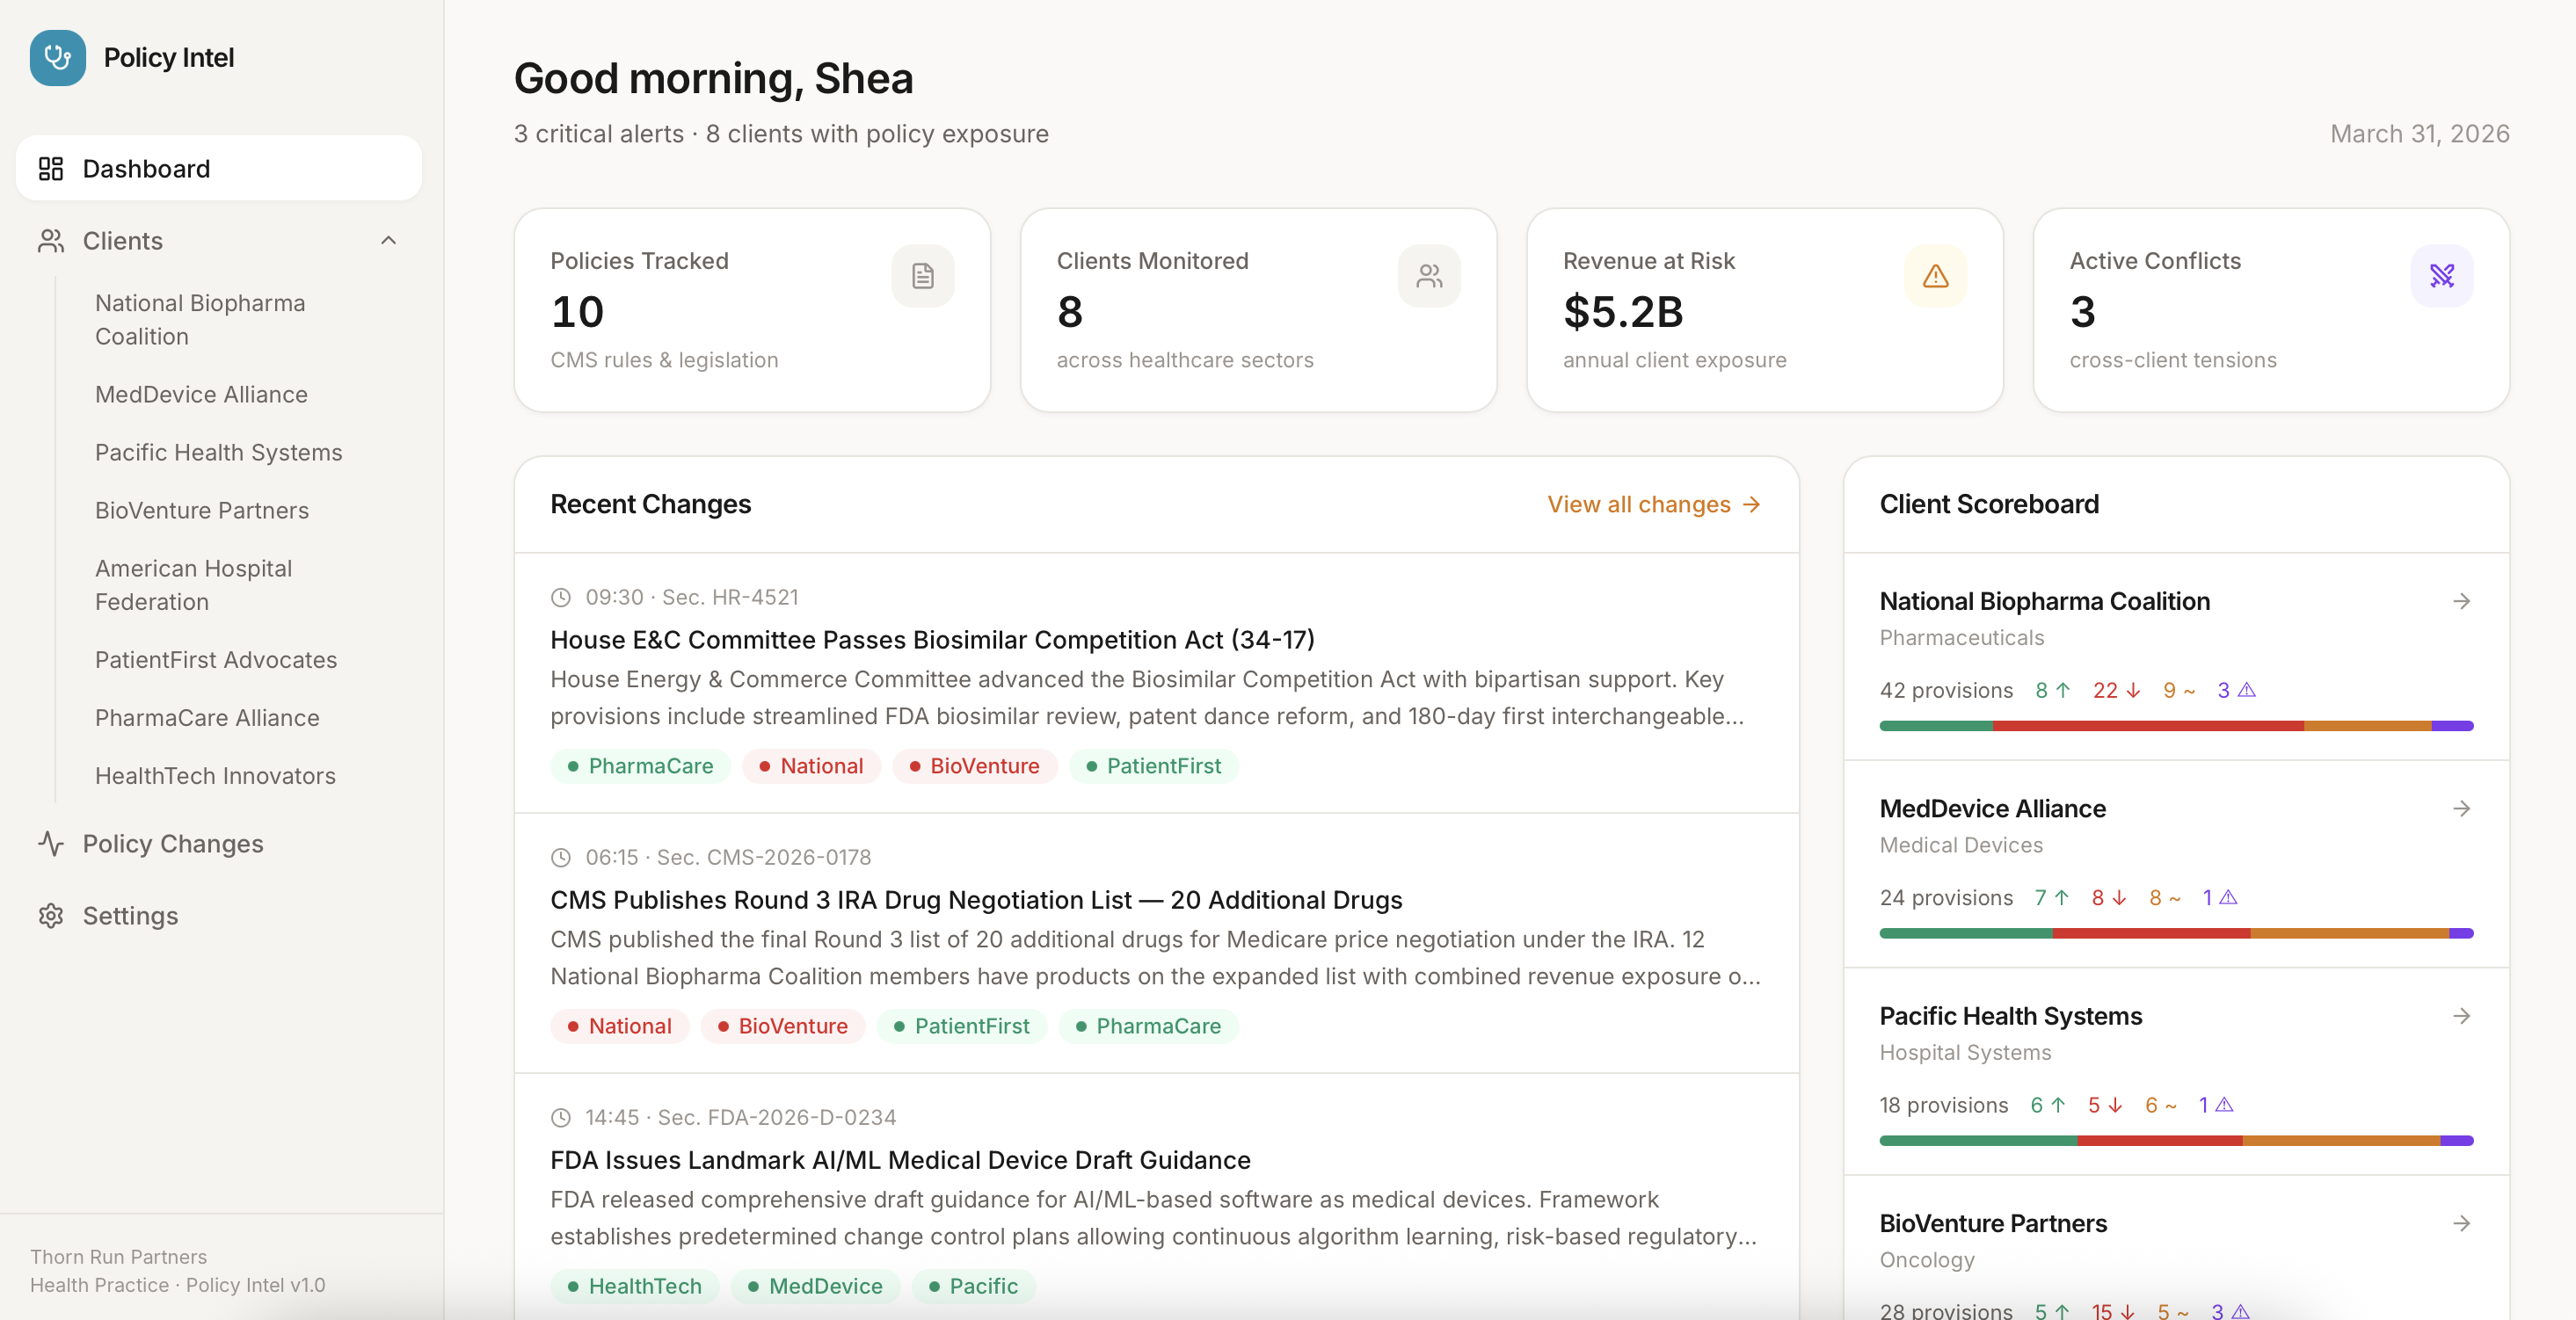The image size is (2576, 1320).
Task: Switch to the Policy Changes section
Action: click(x=172, y=843)
